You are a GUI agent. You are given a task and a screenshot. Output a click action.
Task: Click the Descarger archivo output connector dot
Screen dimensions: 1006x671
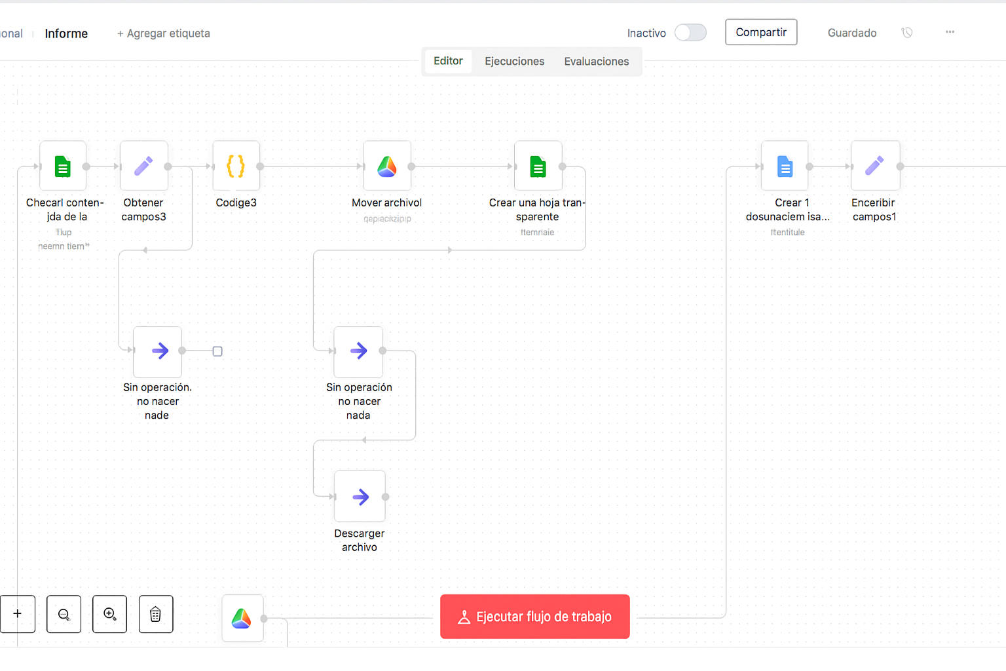coord(385,497)
